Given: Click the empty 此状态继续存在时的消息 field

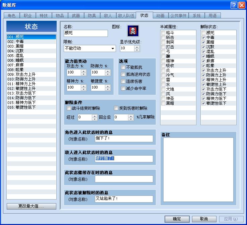Looking at the screenshot, I should [x=124, y=179].
